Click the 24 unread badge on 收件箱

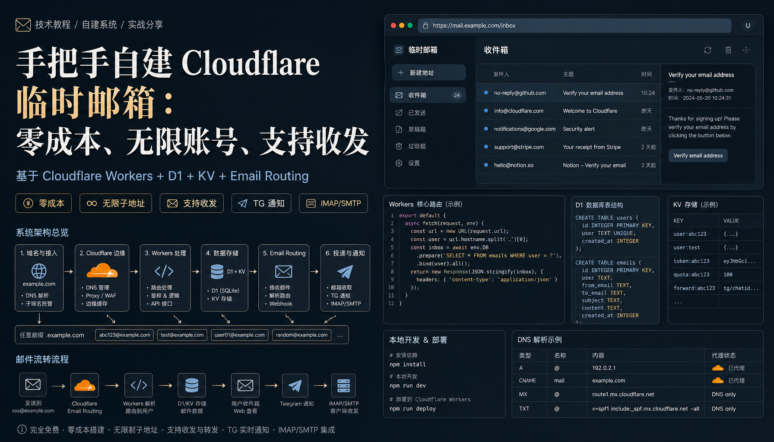click(x=457, y=95)
